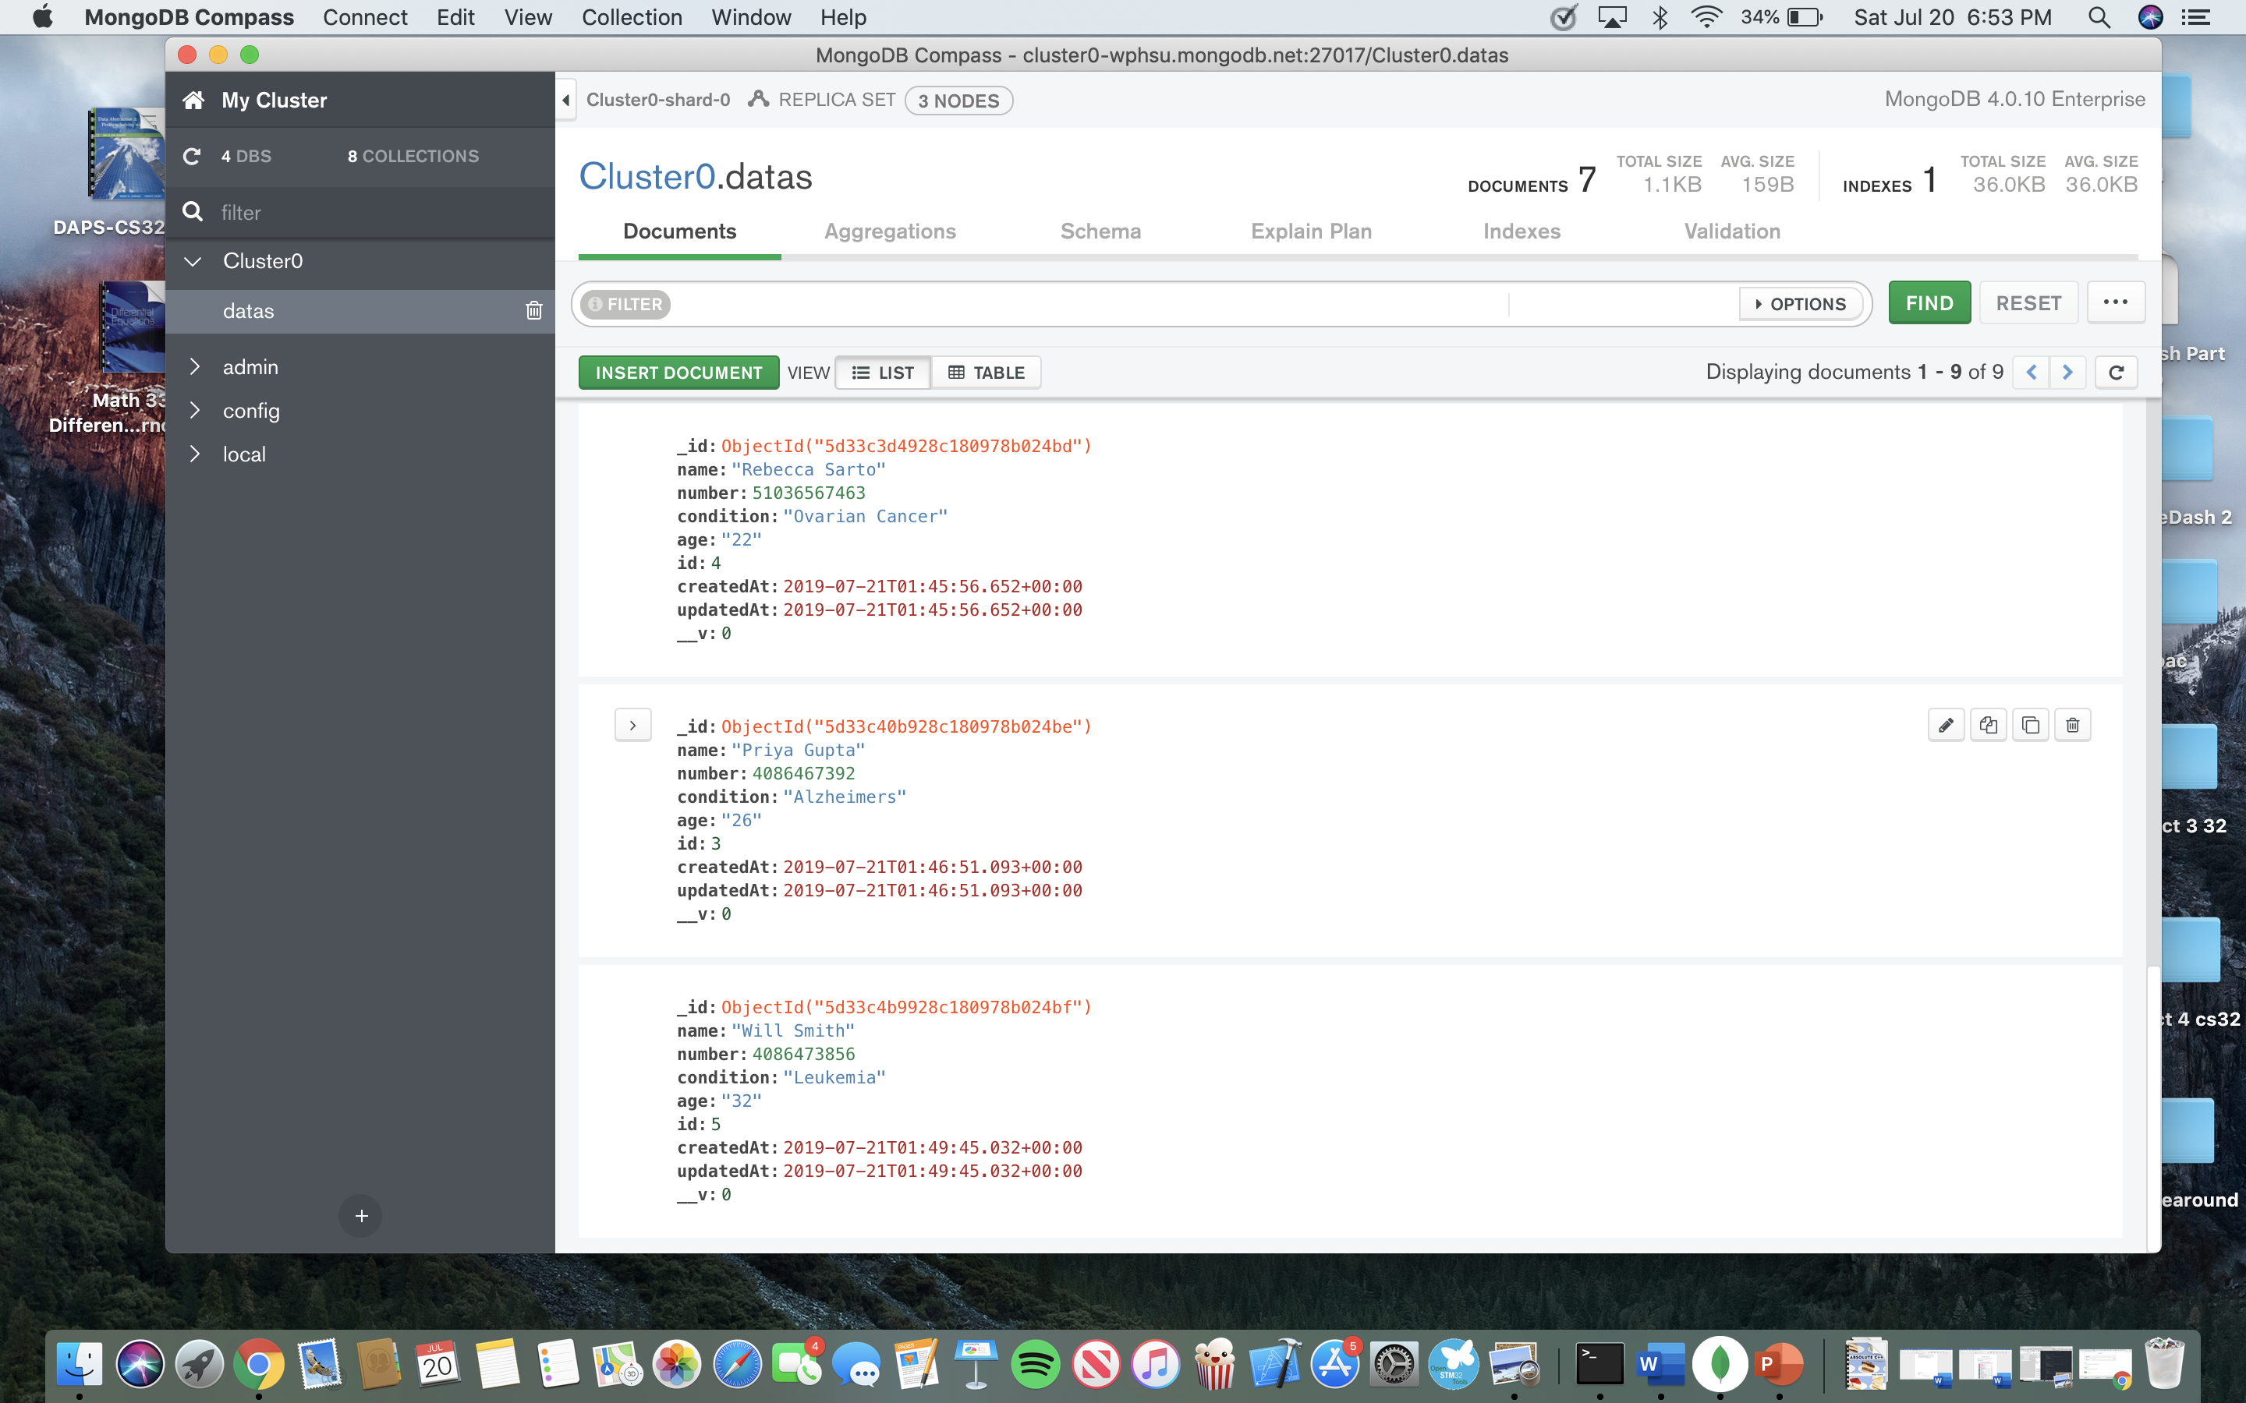Refresh the databases list in sidebar
The width and height of the screenshot is (2246, 1403).
[192, 156]
